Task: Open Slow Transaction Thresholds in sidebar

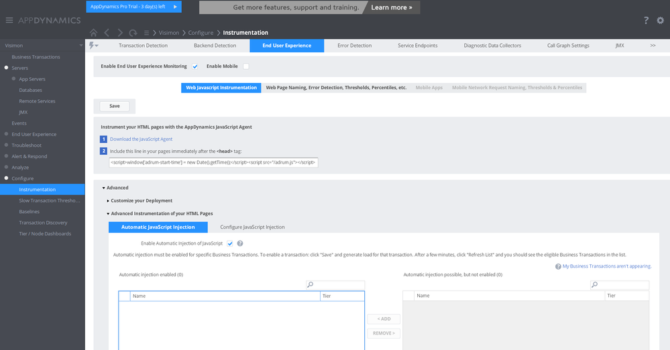Action: (50, 200)
